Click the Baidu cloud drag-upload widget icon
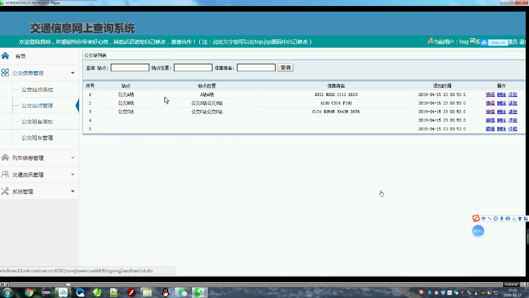 tap(484, 42)
